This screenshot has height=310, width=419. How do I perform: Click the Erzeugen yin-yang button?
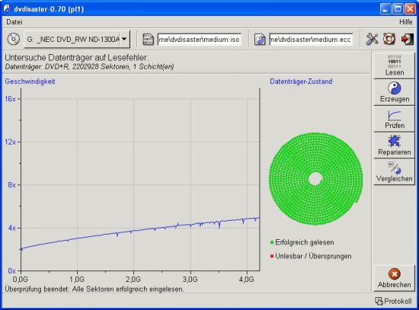click(x=394, y=92)
